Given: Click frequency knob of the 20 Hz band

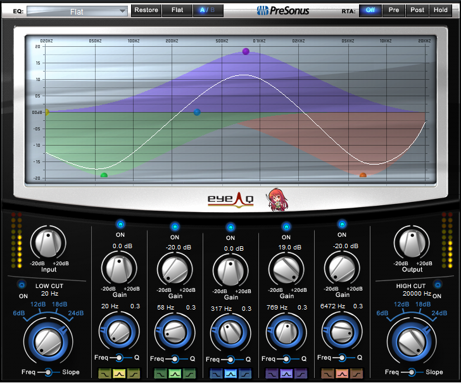Looking at the screenshot, I should click(119, 332).
